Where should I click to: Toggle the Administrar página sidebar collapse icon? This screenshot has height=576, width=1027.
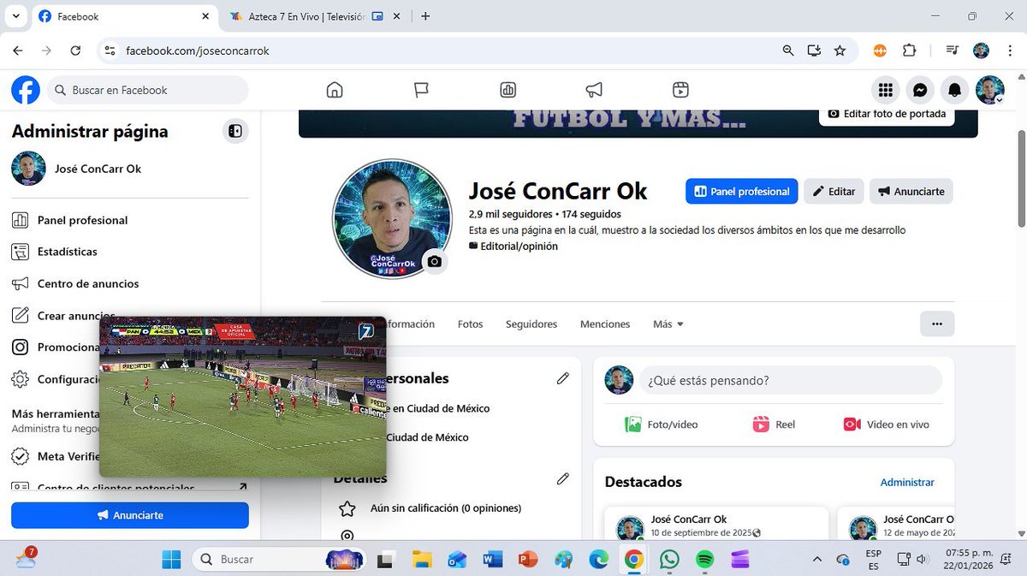(x=235, y=131)
